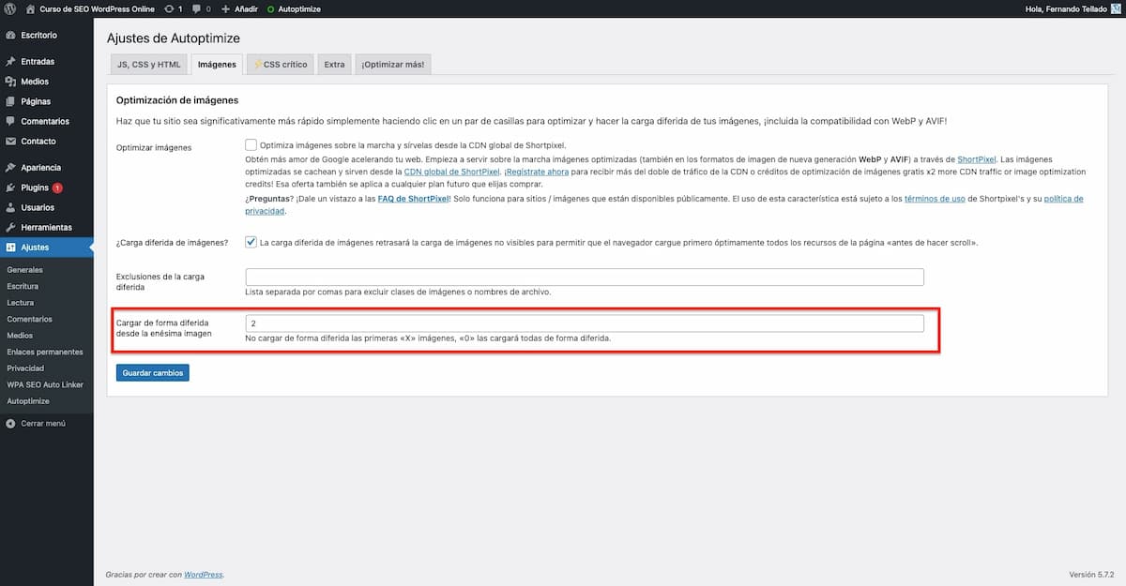Open Privacidad submenu item
Viewport: 1126px width, 586px height.
click(x=25, y=368)
